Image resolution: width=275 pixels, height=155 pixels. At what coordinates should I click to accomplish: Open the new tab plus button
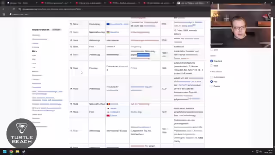click(x=212, y=3)
